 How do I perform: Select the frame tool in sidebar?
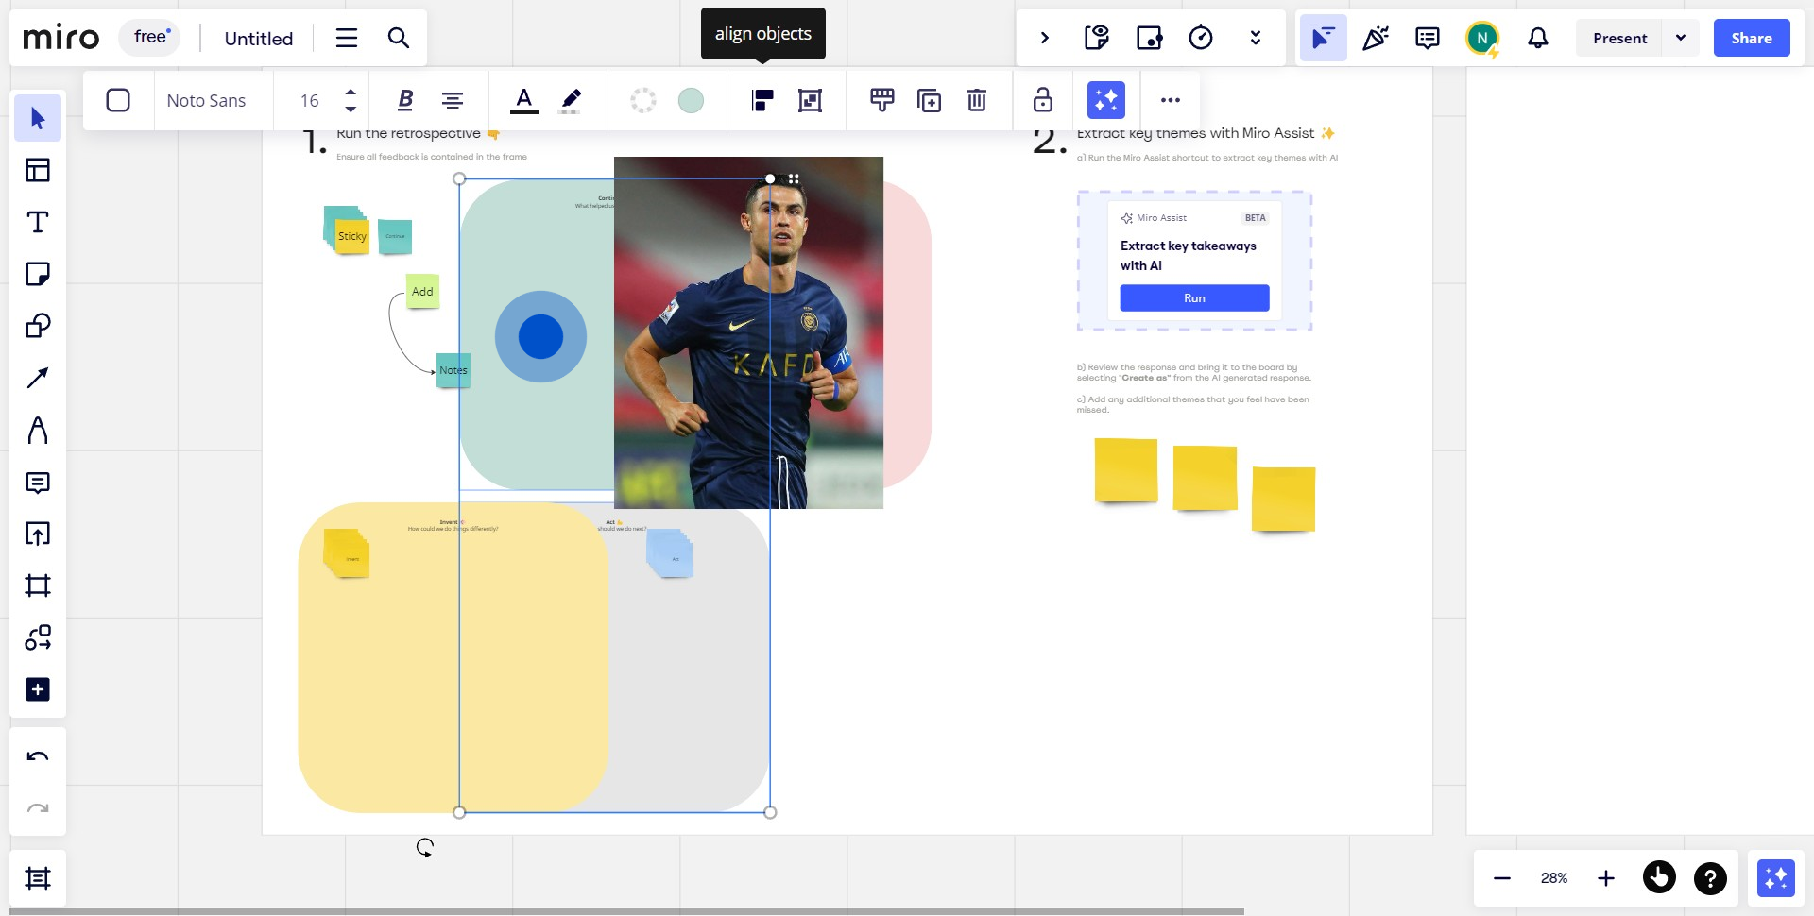(x=38, y=585)
